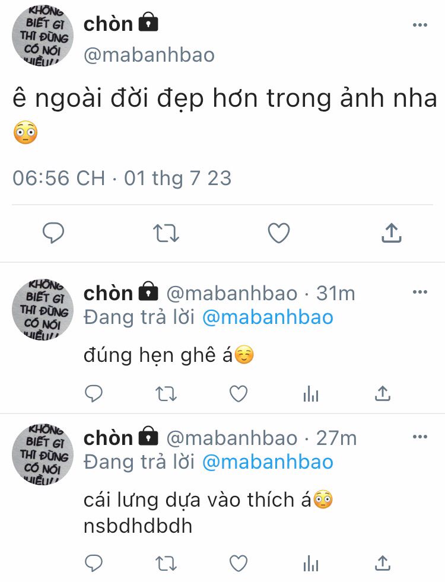View analytics of "đúng hẹn ghê á" tweet
Viewport: 445px width, 582px height.
pyautogui.click(x=311, y=394)
